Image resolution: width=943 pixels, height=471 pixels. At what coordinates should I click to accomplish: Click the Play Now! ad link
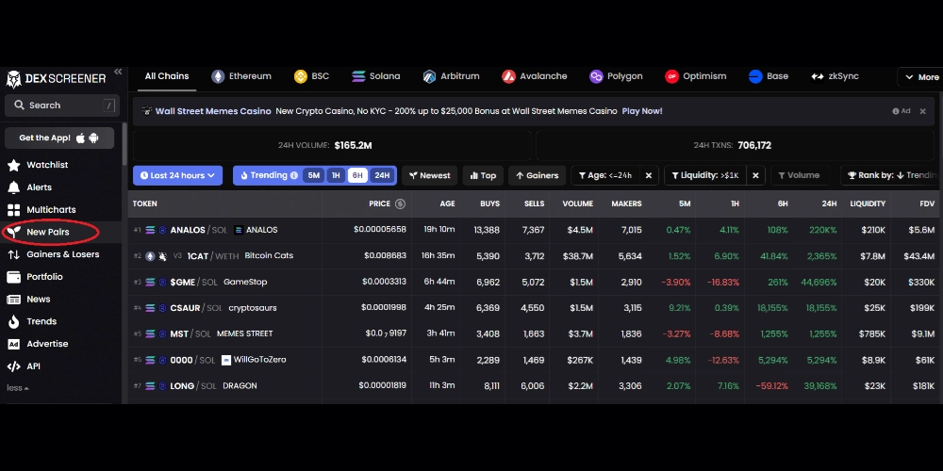[642, 111]
